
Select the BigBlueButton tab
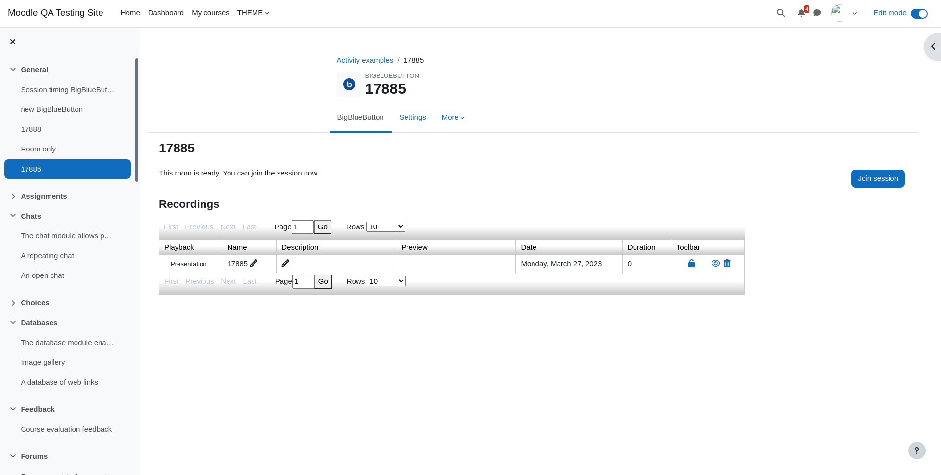pyautogui.click(x=360, y=117)
